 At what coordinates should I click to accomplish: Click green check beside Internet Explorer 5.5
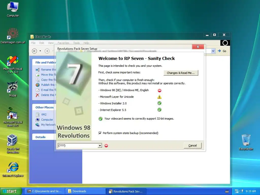click(x=159, y=110)
